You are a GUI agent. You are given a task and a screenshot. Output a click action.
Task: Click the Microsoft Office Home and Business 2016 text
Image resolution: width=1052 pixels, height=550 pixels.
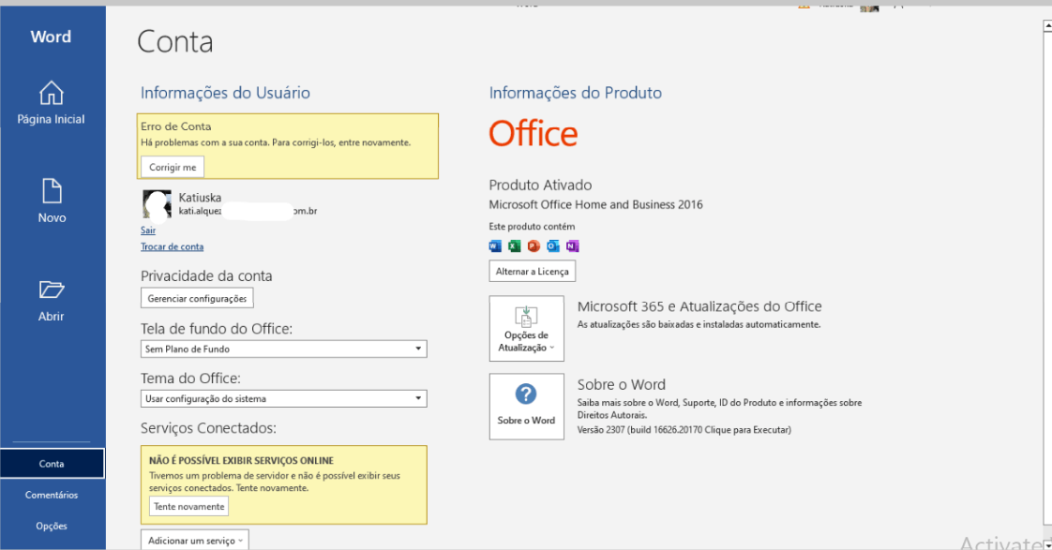(595, 204)
